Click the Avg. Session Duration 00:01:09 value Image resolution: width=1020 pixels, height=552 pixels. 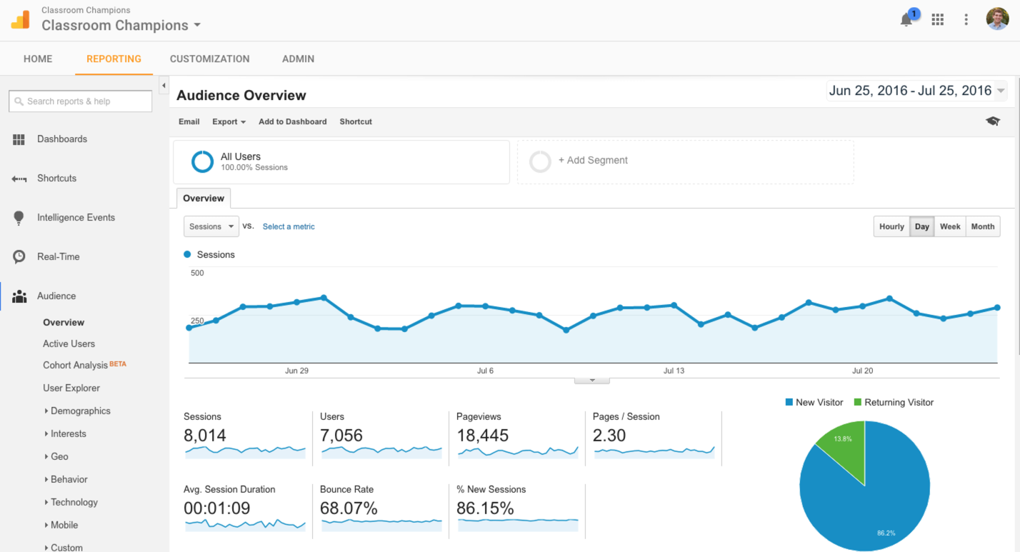216,508
